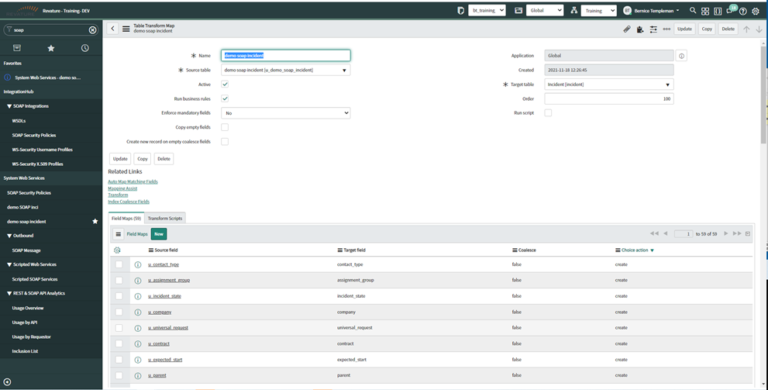Select the u_incident_state row checkbox
Viewport: 768px width, 390px height.
point(119,296)
